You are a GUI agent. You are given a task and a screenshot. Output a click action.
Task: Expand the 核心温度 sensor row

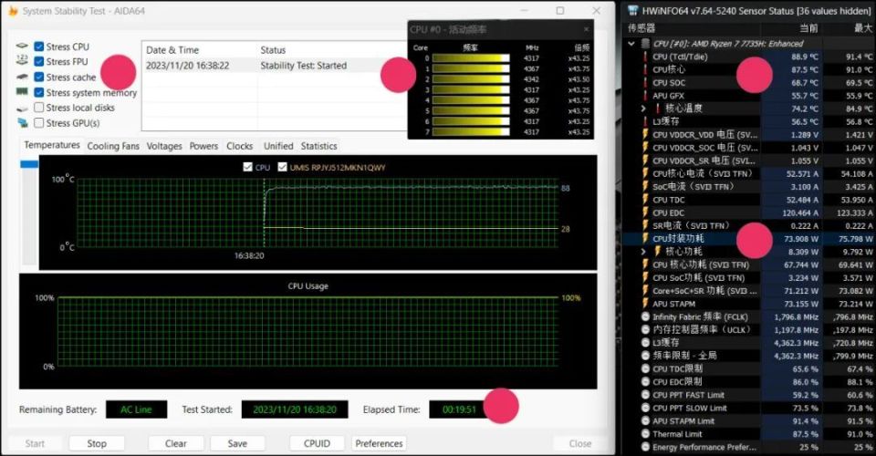(644, 109)
